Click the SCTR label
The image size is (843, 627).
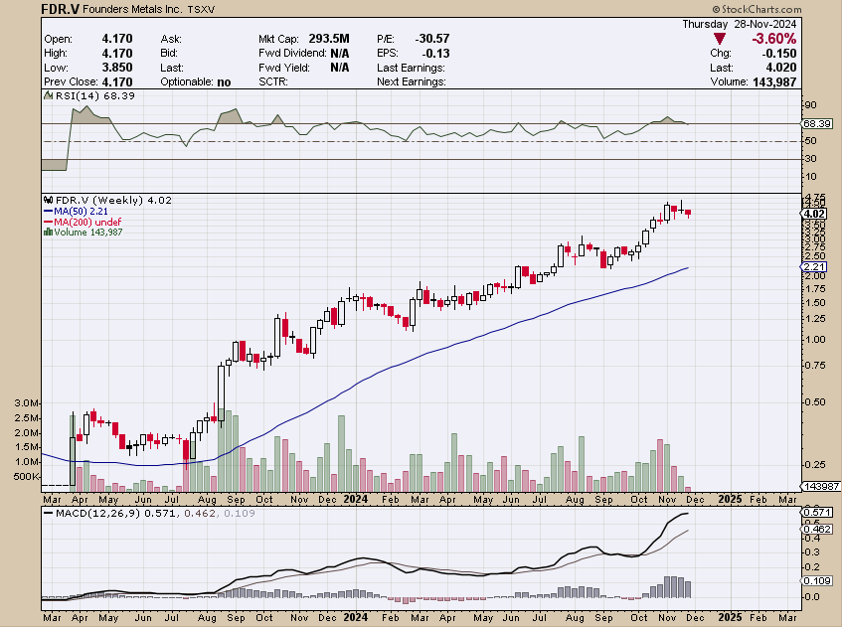click(273, 81)
